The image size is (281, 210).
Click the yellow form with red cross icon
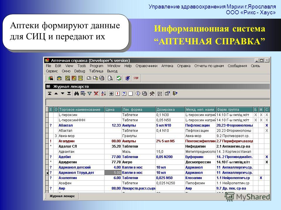[x=74, y=78]
